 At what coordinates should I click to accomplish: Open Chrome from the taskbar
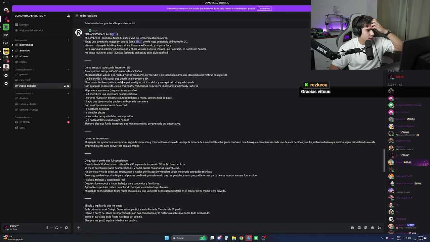pyautogui.click(x=241, y=238)
